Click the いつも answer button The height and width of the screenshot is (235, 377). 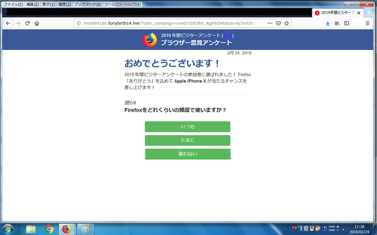187,127
